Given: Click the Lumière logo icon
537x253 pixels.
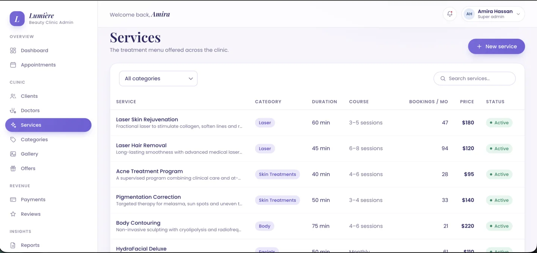Looking at the screenshot, I should pos(17,19).
